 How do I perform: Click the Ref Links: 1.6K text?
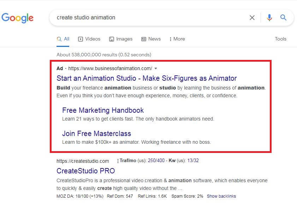152,196
